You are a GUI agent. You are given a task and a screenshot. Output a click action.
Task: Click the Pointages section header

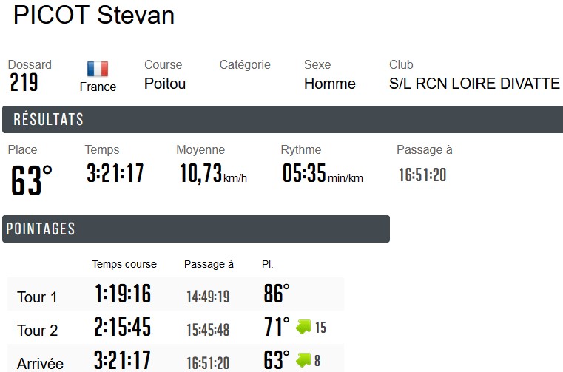[x=195, y=229]
